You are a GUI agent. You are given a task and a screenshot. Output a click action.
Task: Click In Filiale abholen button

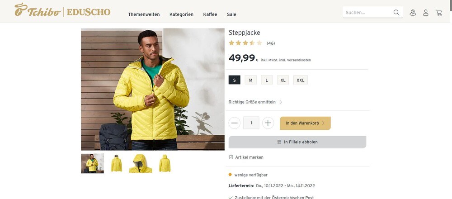pyautogui.click(x=297, y=142)
